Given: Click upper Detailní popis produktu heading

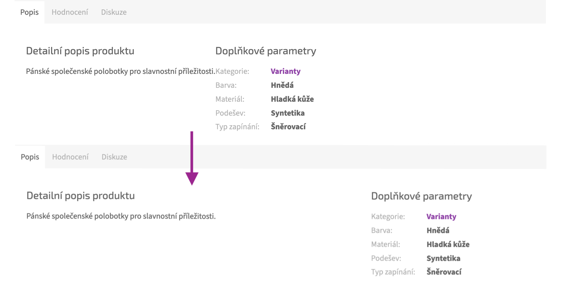Looking at the screenshot, I should click(80, 51).
